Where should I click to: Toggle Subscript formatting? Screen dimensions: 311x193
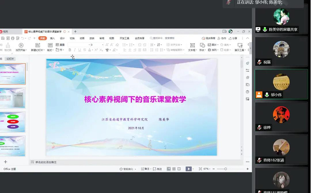point(101,50)
